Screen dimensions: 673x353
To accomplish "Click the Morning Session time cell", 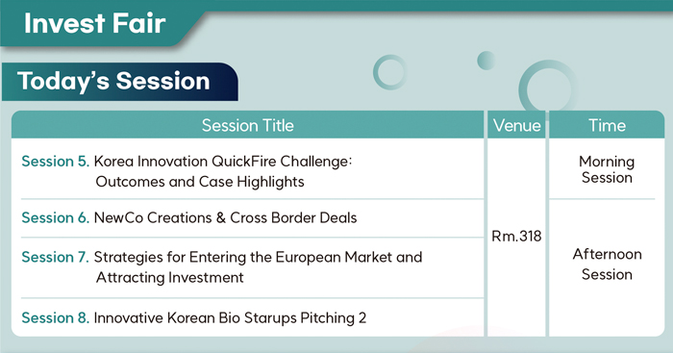I will click(607, 169).
